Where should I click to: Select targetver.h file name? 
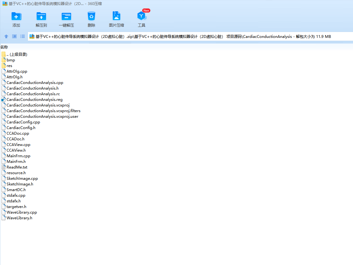16,206
